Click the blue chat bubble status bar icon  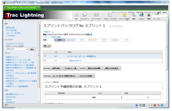pyautogui.click(x=137, y=105)
